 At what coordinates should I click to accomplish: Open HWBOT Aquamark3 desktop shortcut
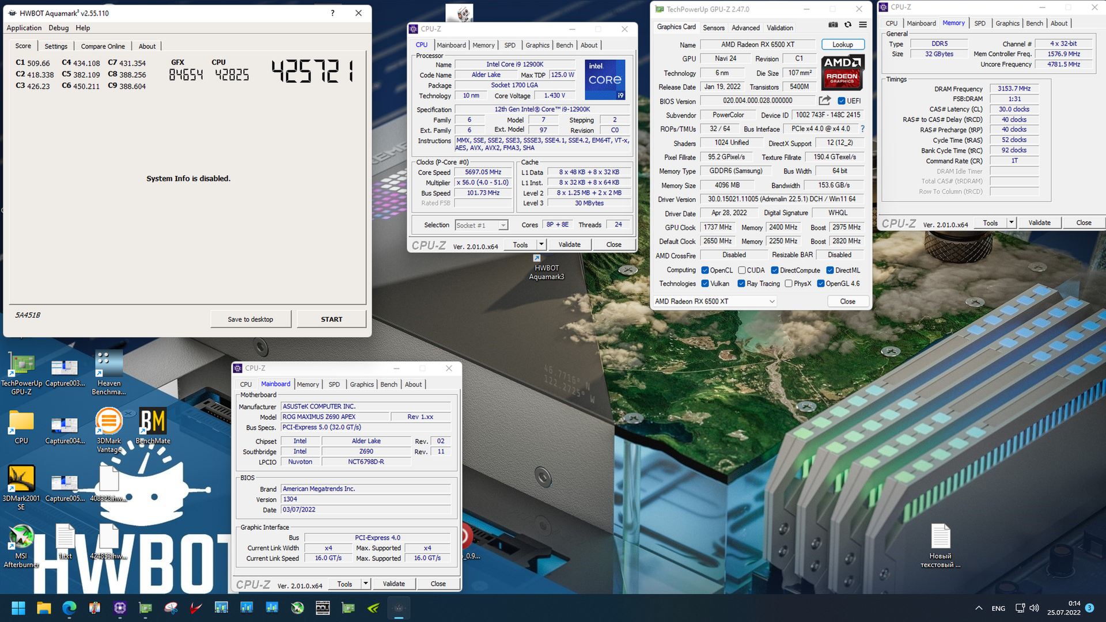(x=546, y=267)
